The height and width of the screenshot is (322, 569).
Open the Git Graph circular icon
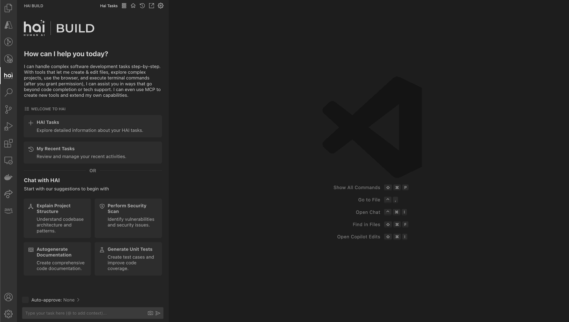(8, 42)
